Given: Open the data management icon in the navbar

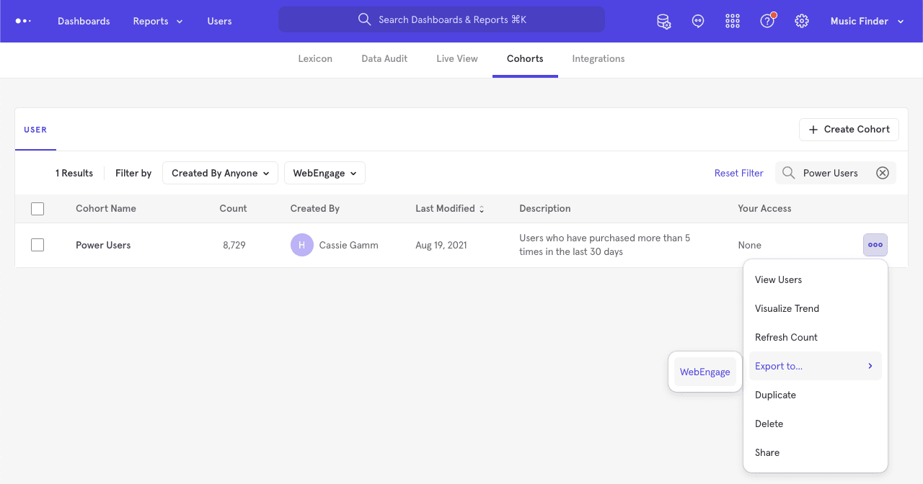Looking at the screenshot, I should click(663, 21).
